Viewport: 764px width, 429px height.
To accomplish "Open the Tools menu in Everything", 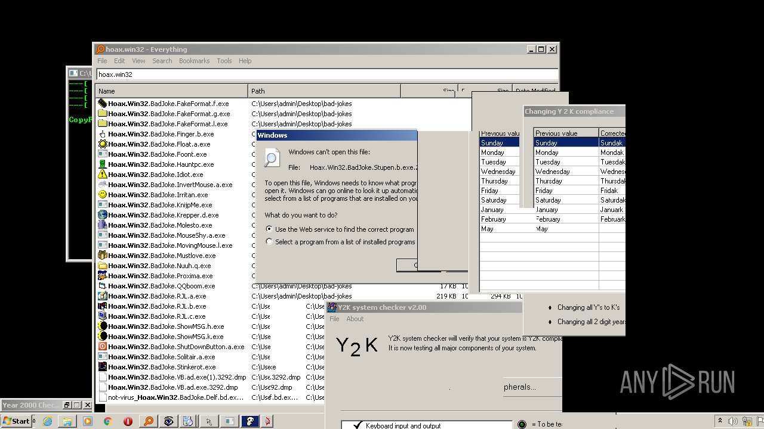I will [224, 61].
